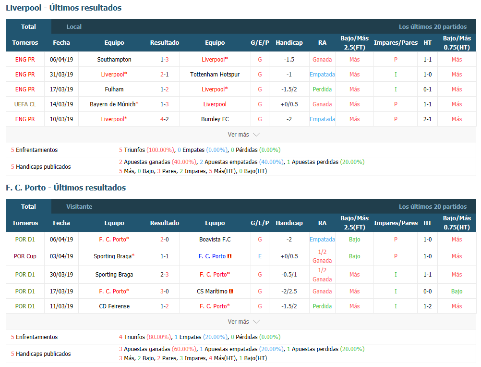The image size is (481, 367).
Task: Expand Ver más under Liverpool results
Action: click(243, 135)
